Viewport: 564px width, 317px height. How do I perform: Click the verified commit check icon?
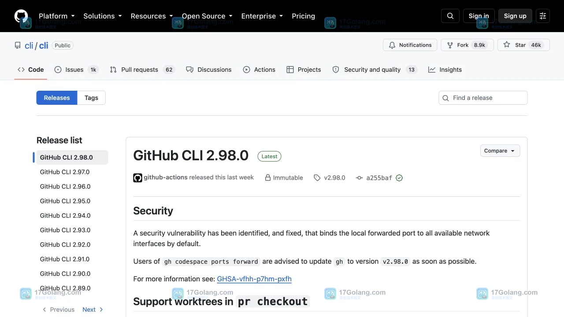399,178
